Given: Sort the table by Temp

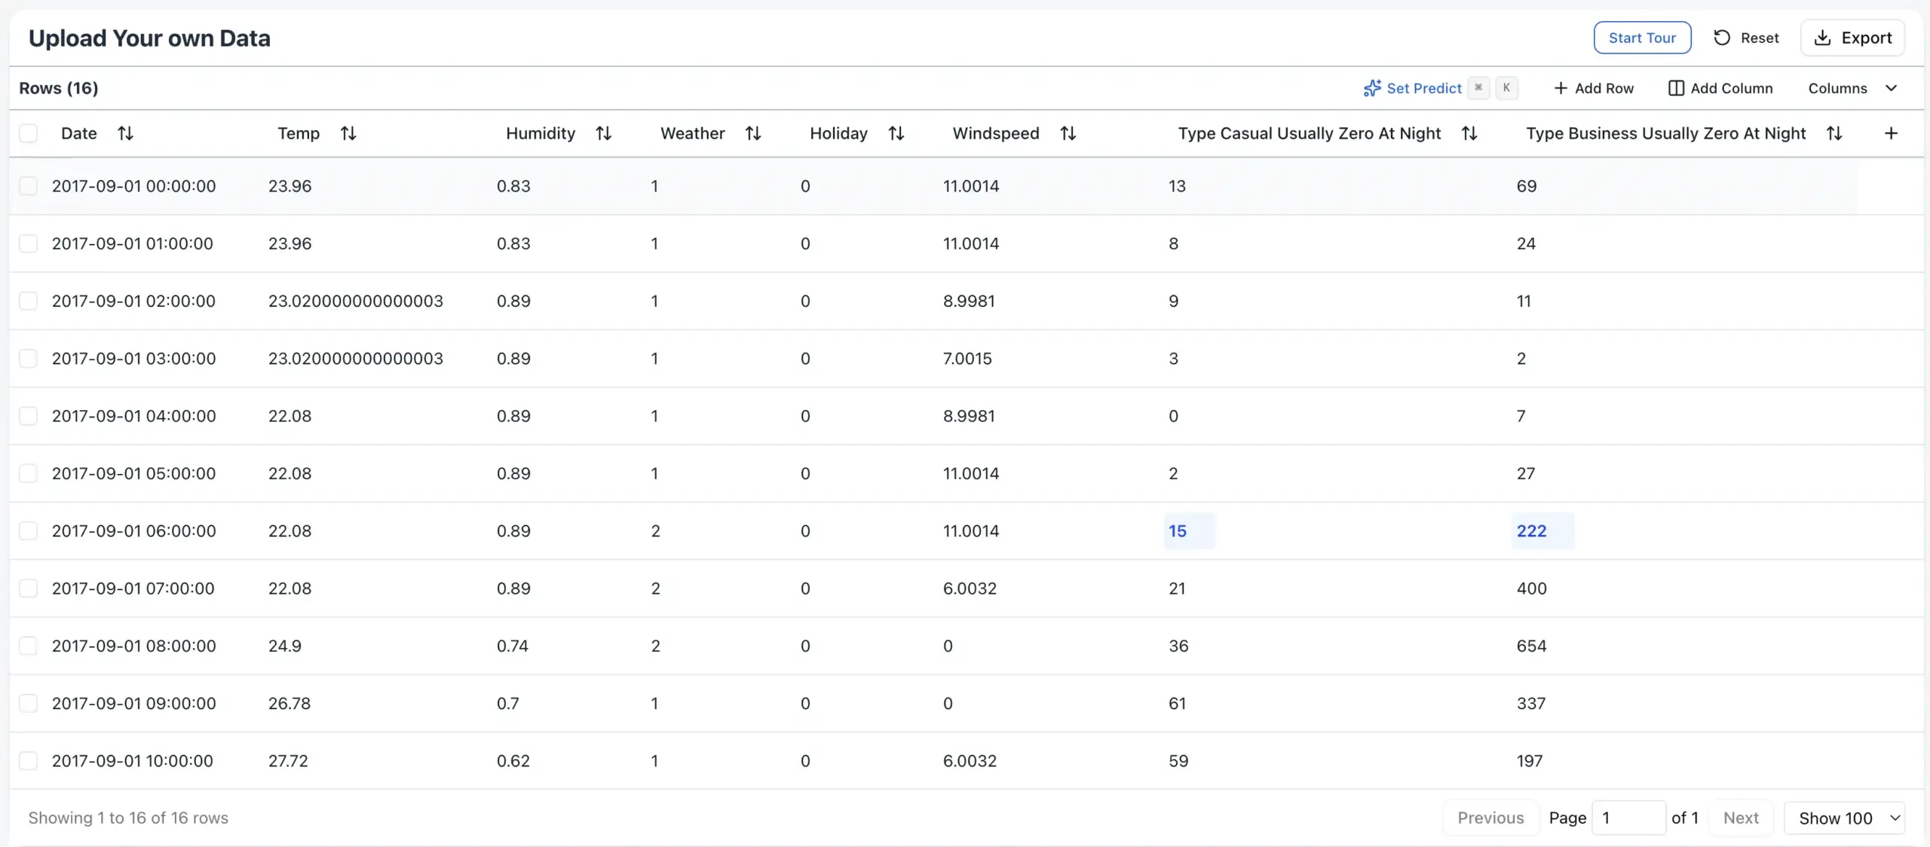Looking at the screenshot, I should coord(348,133).
